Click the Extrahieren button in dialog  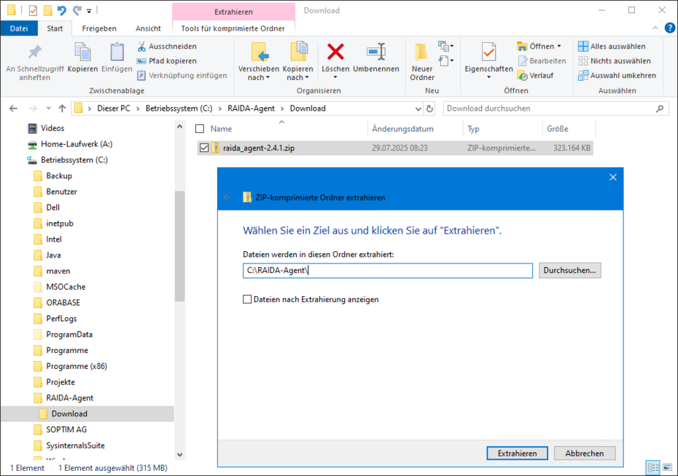(517, 453)
